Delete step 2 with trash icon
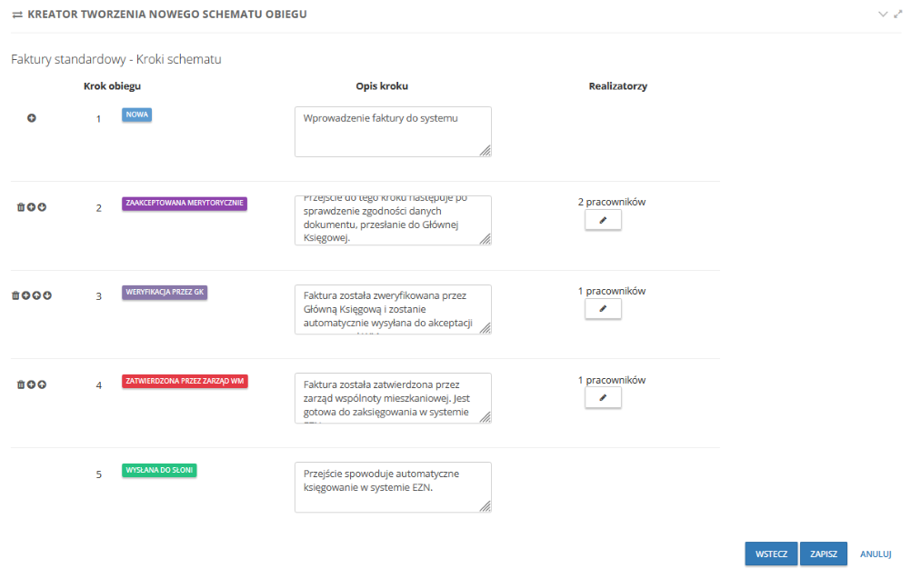The image size is (911, 579). click(21, 206)
